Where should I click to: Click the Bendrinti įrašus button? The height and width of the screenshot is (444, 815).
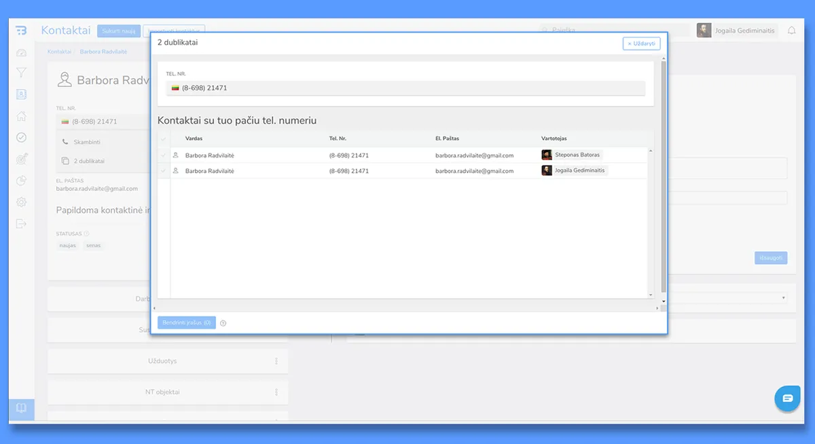(186, 322)
